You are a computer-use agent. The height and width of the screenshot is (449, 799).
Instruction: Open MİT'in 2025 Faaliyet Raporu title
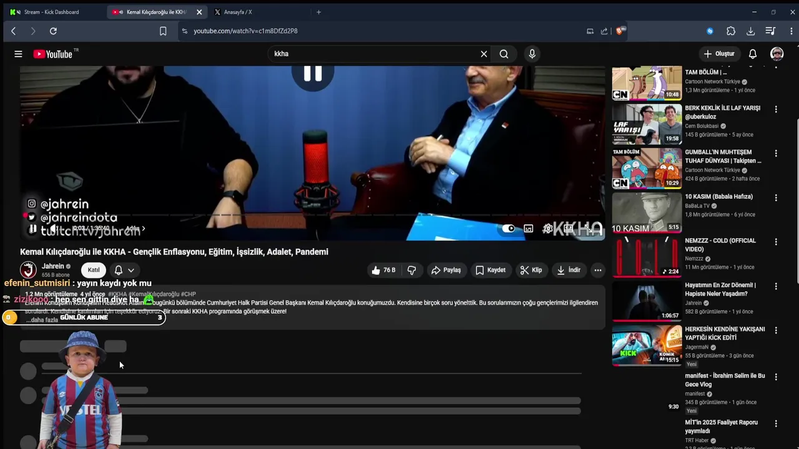tap(721, 427)
